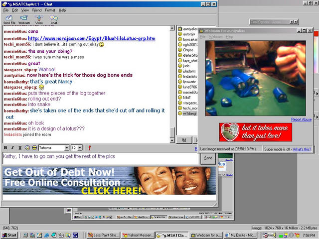Viewport: 319px width, 239px height.
Task: Select user jpladams in user list
Action: pos(187,71)
